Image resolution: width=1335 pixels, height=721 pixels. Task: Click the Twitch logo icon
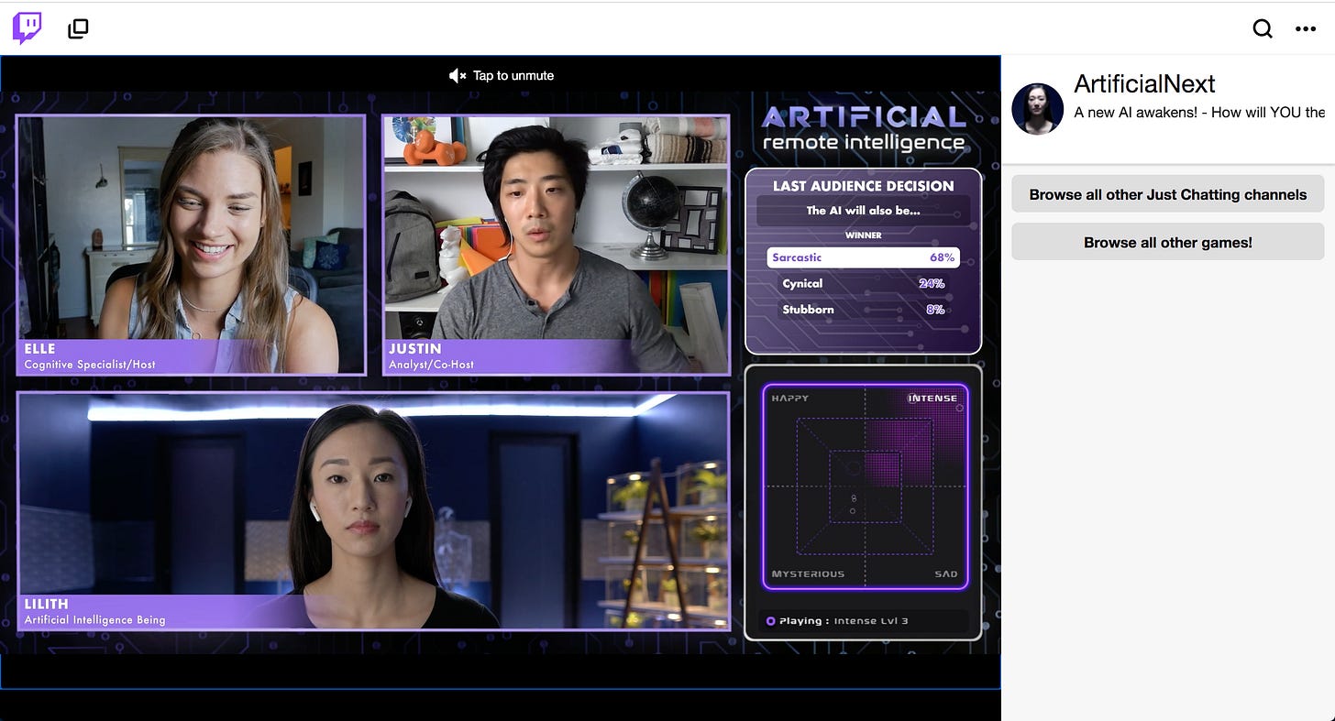click(x=27, y=28)
